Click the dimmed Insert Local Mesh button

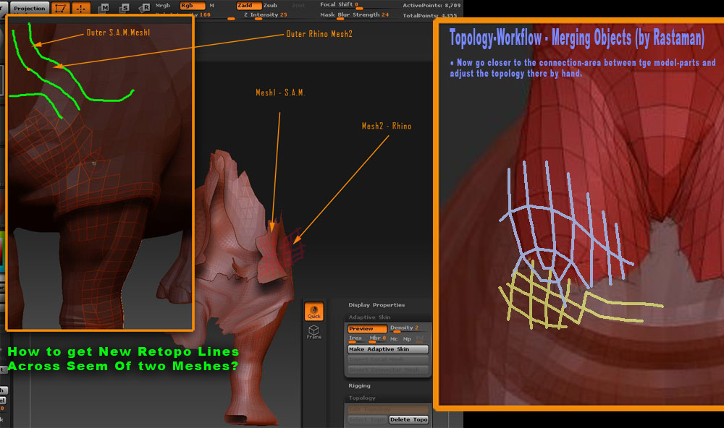coord(388,360)
